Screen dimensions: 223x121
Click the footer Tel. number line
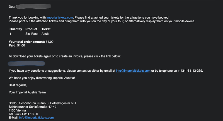[x=23, y=114]
